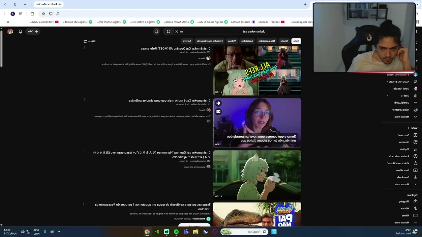Screen dimensions: 422x237
Task: Select the Assistidos filter chip
Action: tap(247, 41)
